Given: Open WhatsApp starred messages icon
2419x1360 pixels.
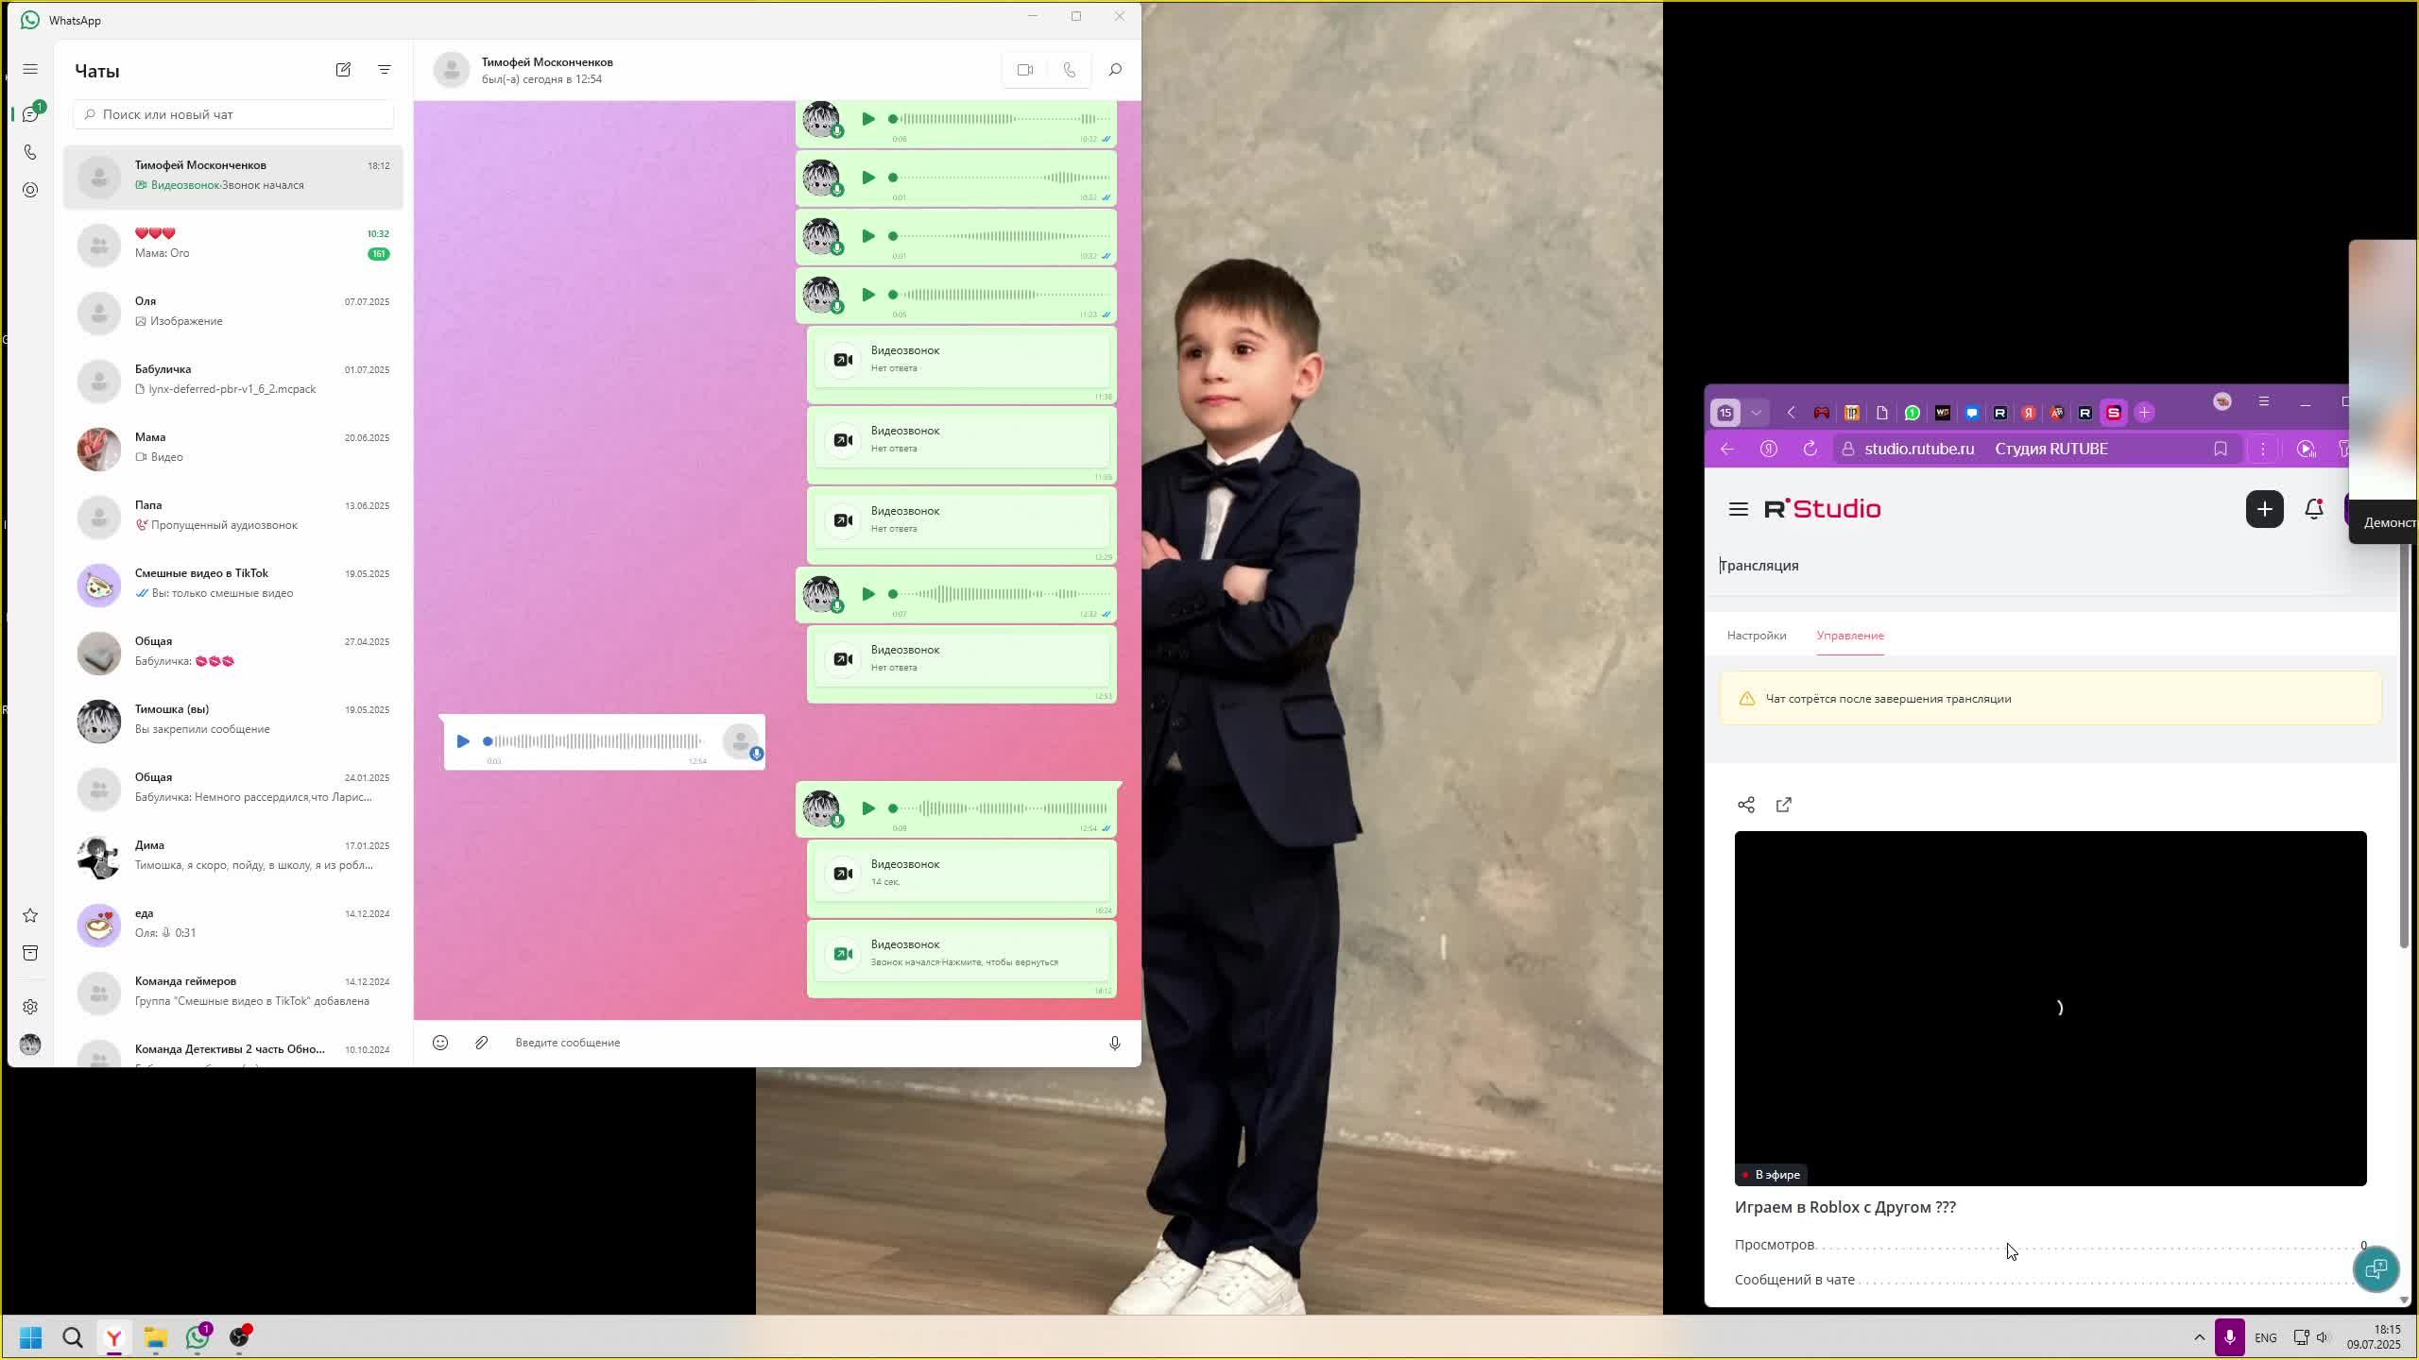Looking at the screenshot, I should tap(30, 915).
